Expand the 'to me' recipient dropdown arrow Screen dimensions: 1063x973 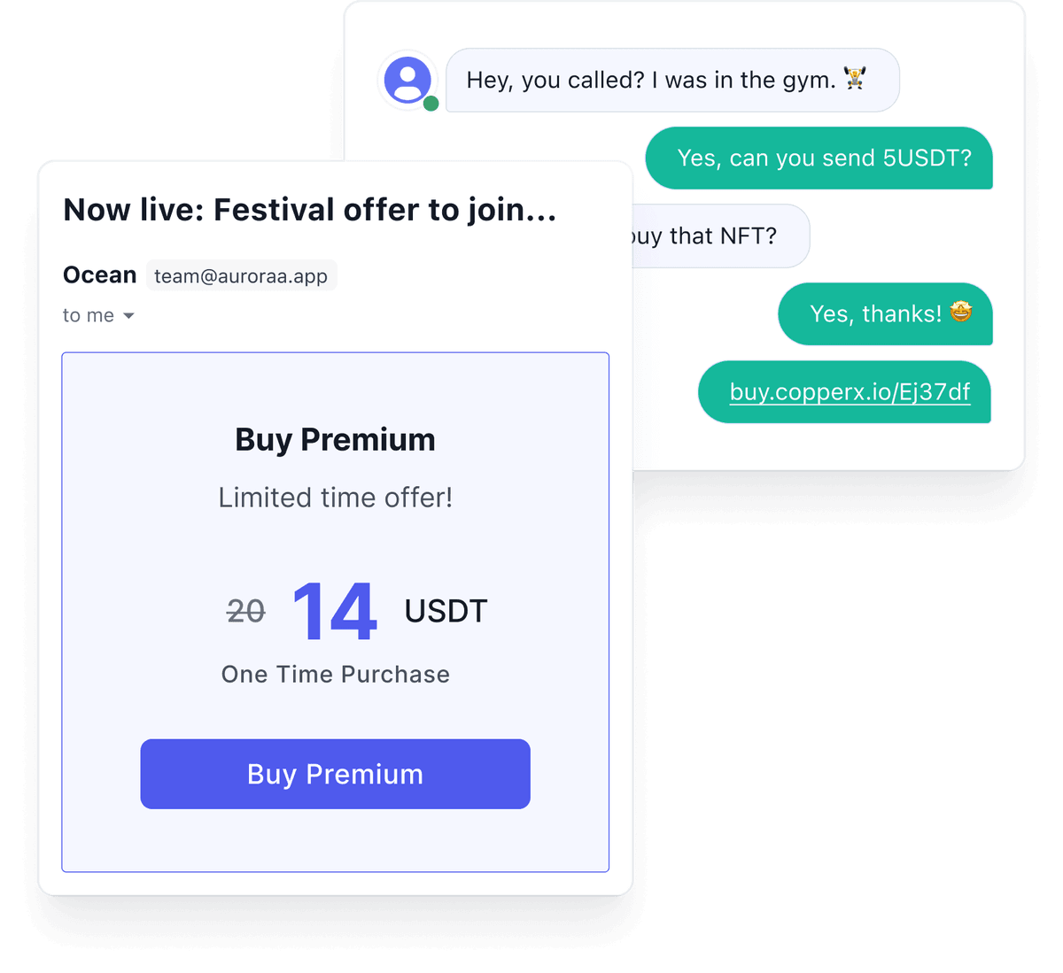128,316
